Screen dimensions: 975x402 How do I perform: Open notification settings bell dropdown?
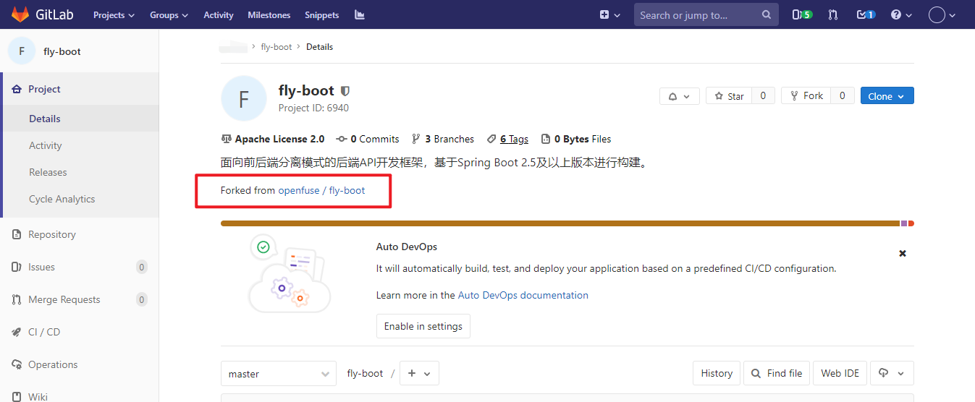click(679, 96)
